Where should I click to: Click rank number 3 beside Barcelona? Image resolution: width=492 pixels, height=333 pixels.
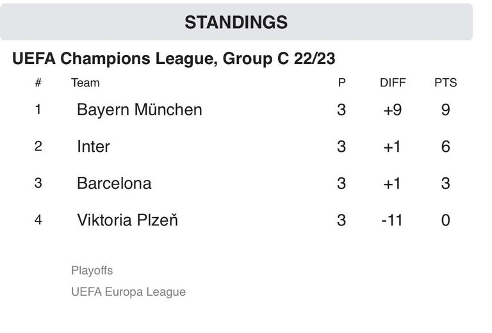(x=38, y=183)
